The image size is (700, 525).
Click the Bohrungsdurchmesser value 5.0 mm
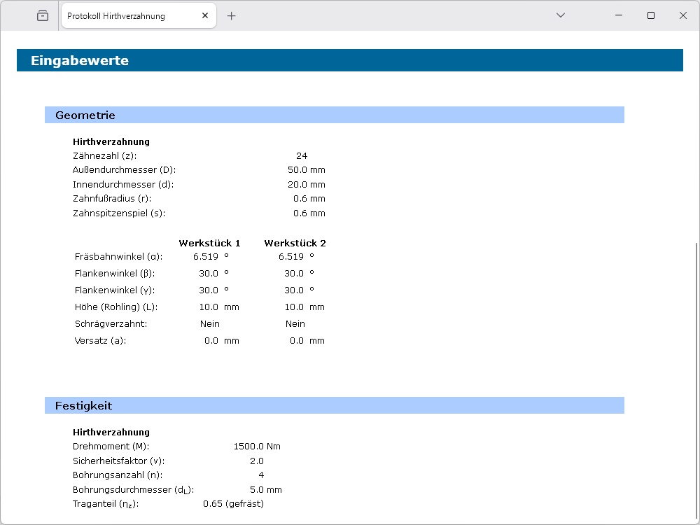click(x=265, y=489)
